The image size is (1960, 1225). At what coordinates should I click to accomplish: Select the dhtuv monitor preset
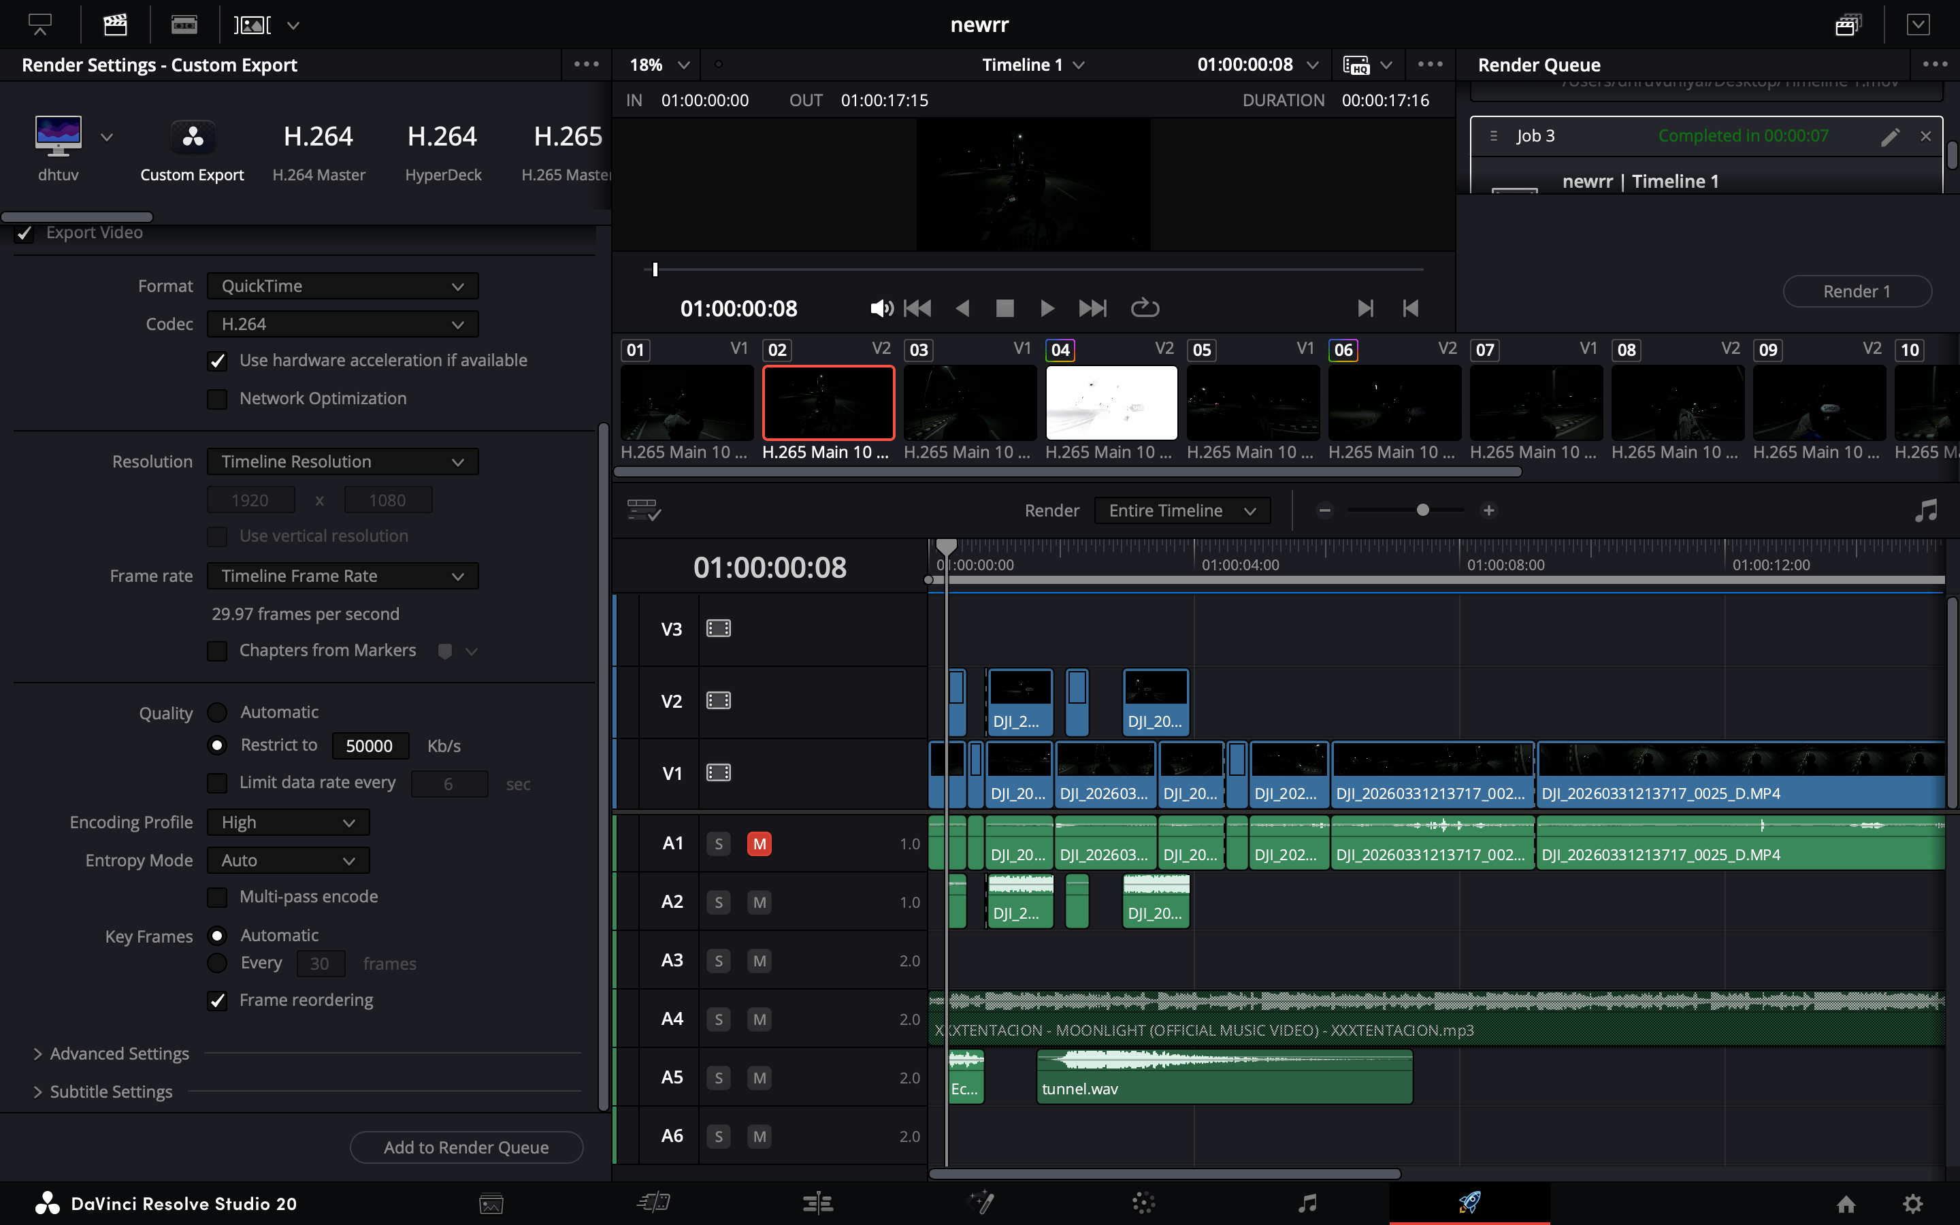[x=59, y=149]
